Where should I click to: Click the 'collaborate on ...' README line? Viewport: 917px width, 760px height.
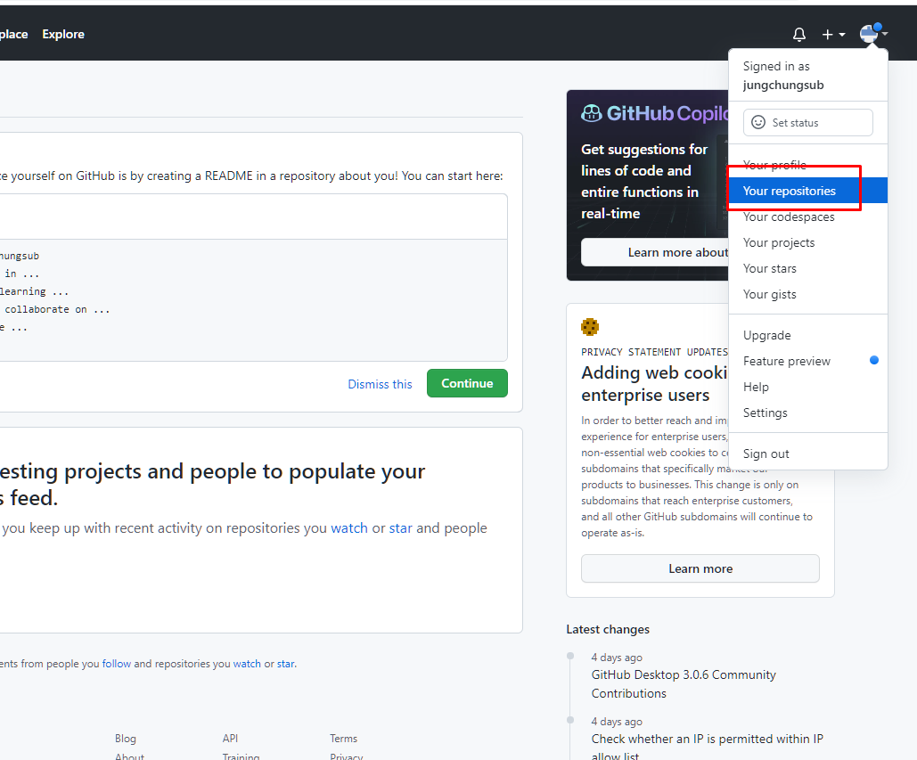pyautogui.click(x=57, y=309)
